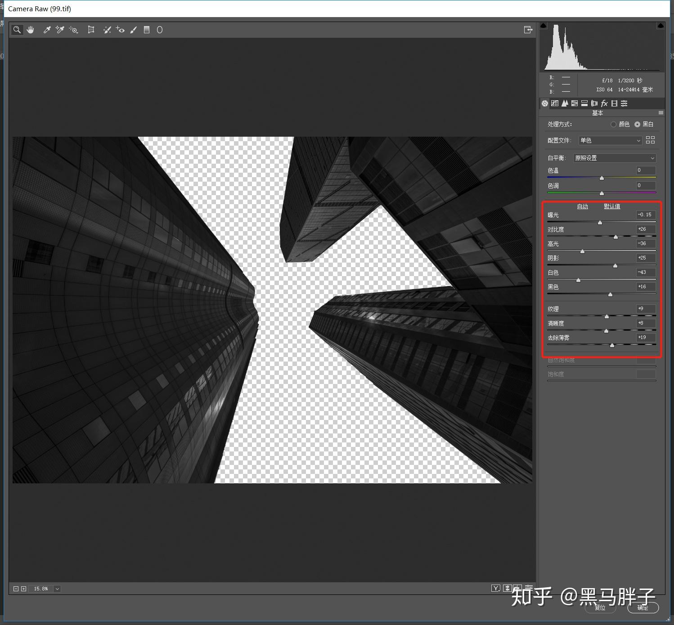This screenshot has width=674, height=625.
Task: Select the Red Eye Removal tool
Action: click(x=120, y=30)
